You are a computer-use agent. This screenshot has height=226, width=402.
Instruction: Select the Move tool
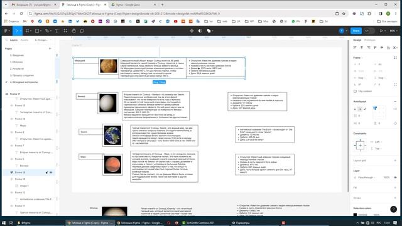click(16, 31)
